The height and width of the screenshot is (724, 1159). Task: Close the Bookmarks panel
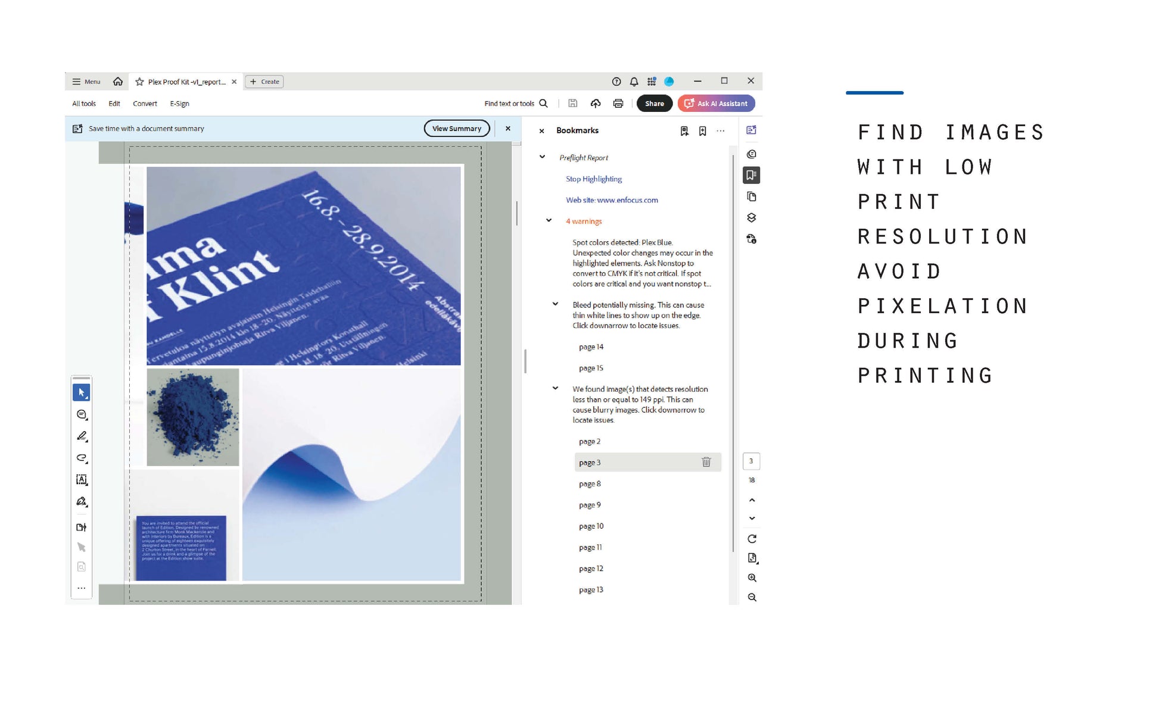[x=541, y=131]
